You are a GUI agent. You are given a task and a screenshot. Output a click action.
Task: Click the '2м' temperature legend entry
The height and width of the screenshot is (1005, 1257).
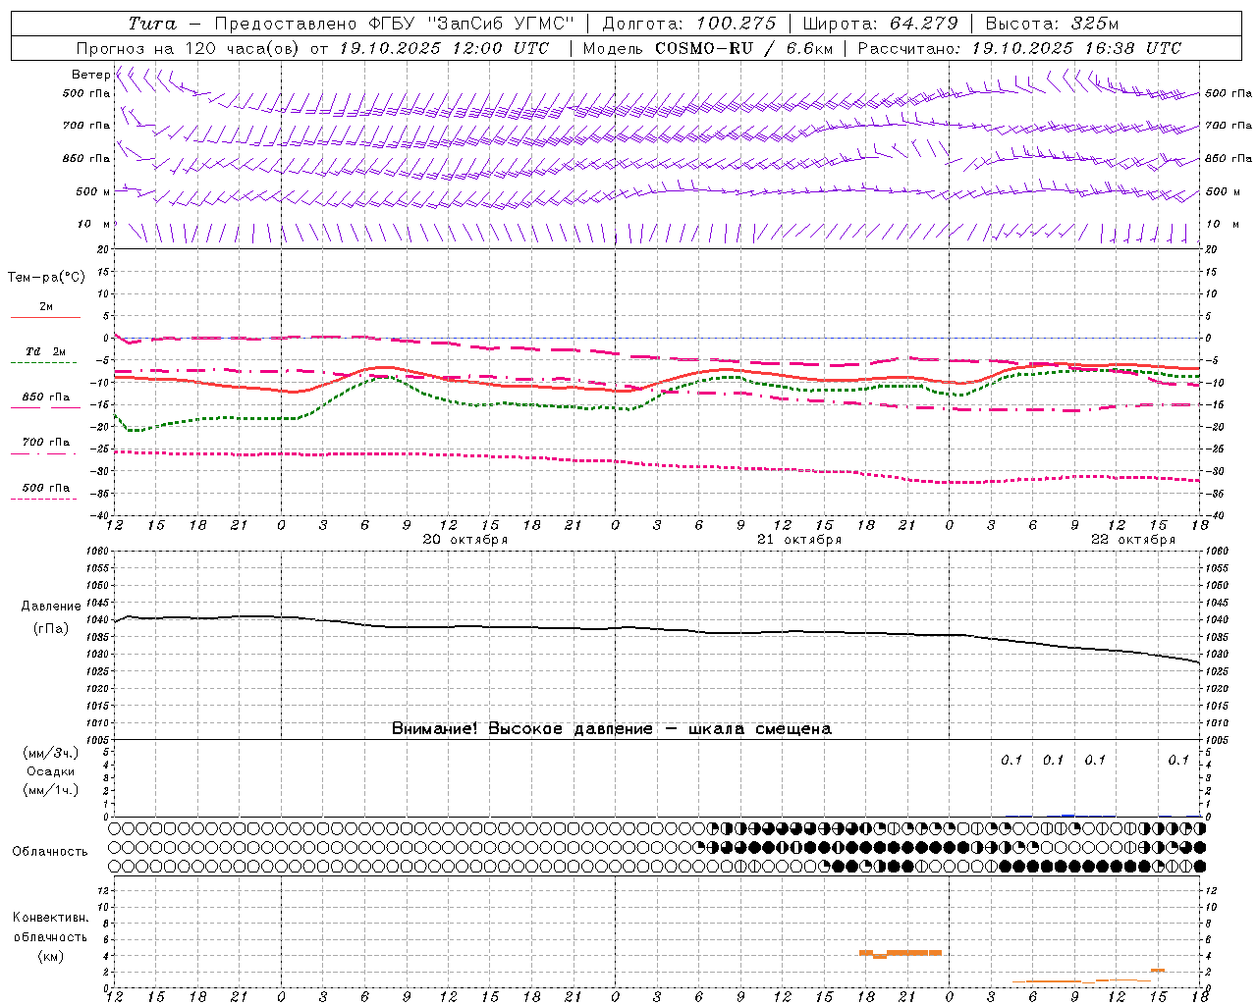(x=46, y=307)
